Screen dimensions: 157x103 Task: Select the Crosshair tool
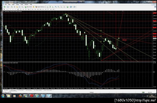(7, 9)
